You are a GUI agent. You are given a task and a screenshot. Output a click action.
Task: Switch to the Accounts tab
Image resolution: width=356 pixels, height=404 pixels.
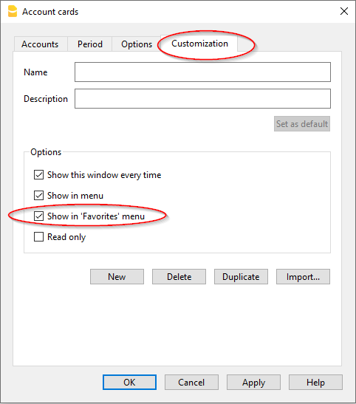coord(40,44)
